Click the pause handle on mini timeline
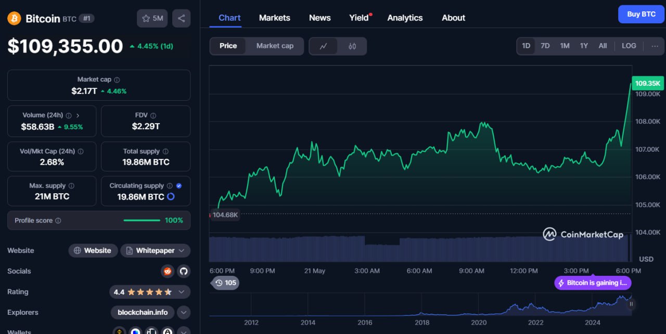Viewport: 666px width, 334px height. (x=631, y=304)
